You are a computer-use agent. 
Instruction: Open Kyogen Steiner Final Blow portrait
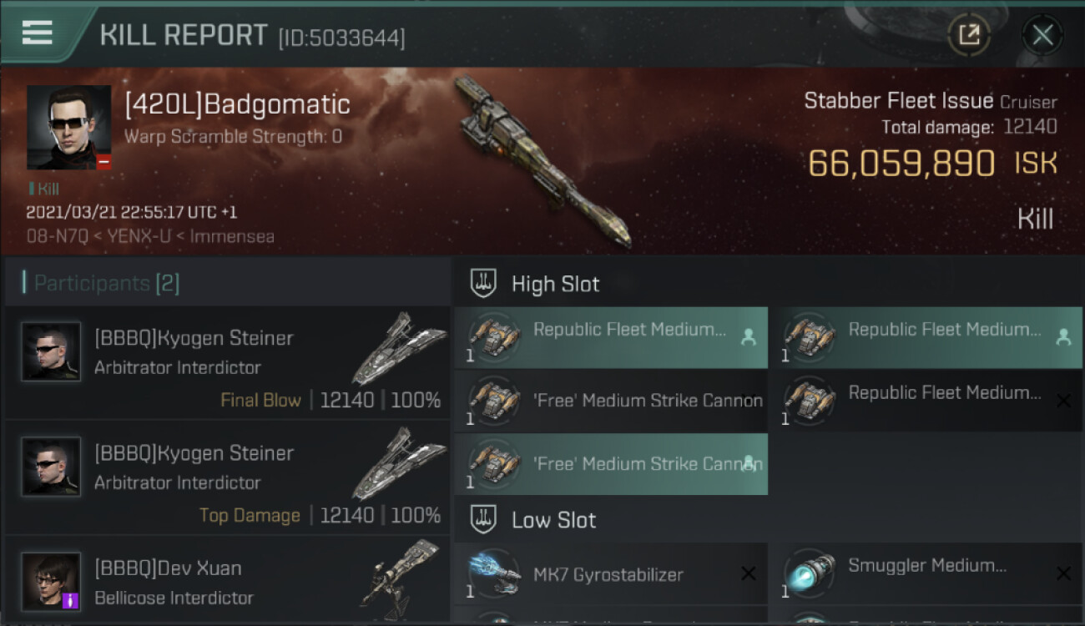[x=51, y=351]
